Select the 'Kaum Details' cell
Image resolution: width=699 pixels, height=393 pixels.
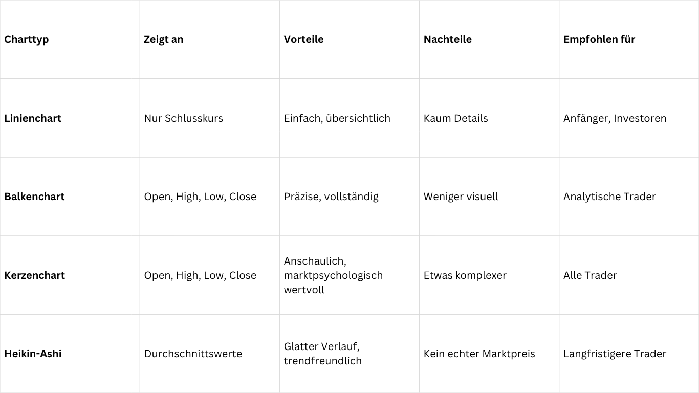[x=456, y=118]
